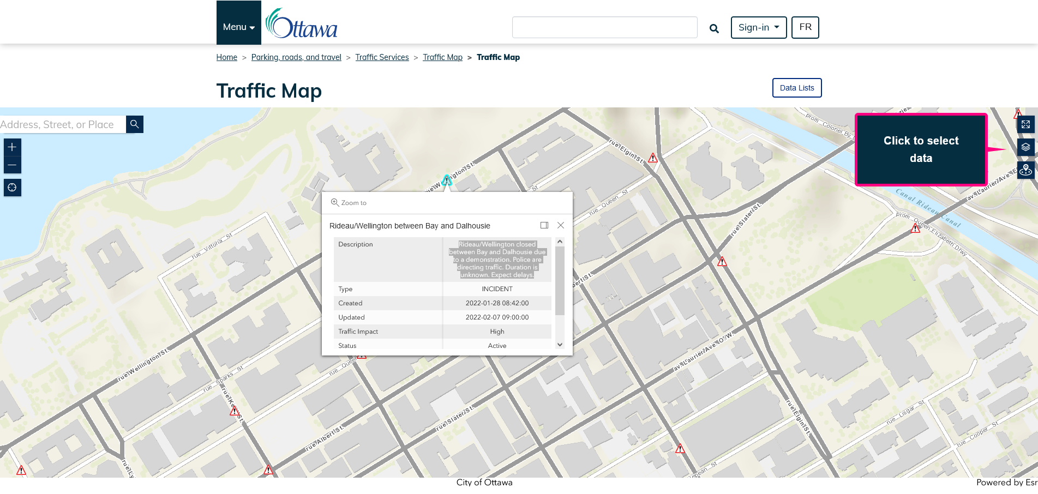Go to Home breadcrumb link
This screenshot has width=1038, height=494.
click(226, 57)
